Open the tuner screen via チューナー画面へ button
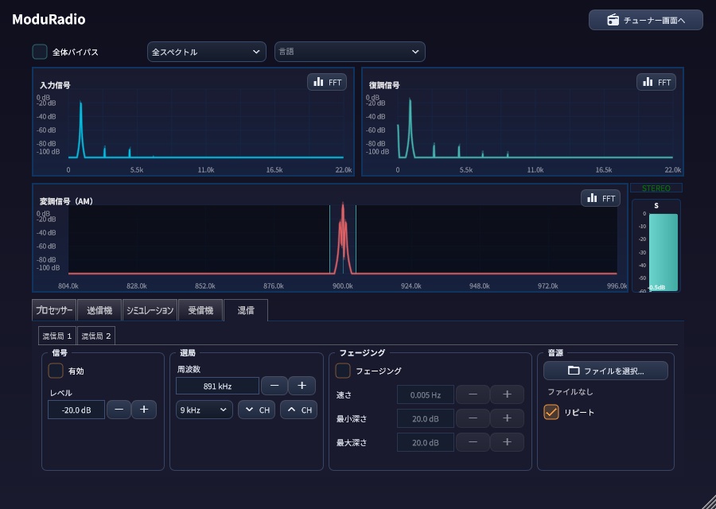 [645, 20]
